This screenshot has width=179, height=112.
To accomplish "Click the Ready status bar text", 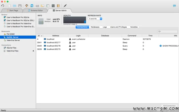I will tap(3, 110).
